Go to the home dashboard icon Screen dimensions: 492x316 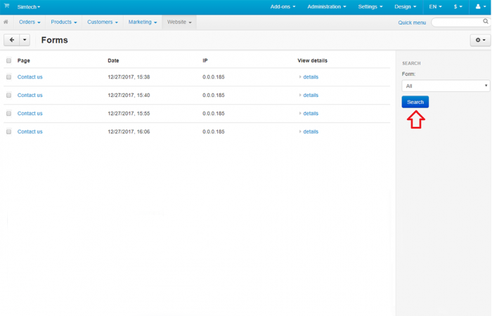click(6, 22)
